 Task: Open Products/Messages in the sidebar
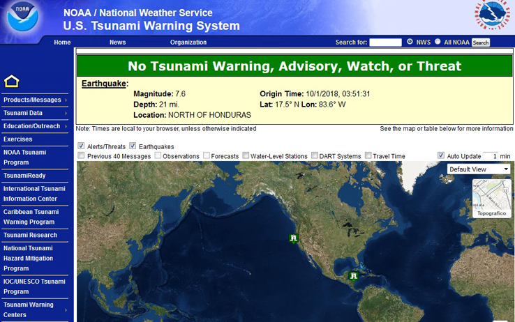pyautogui.click(x=32, y=100)
